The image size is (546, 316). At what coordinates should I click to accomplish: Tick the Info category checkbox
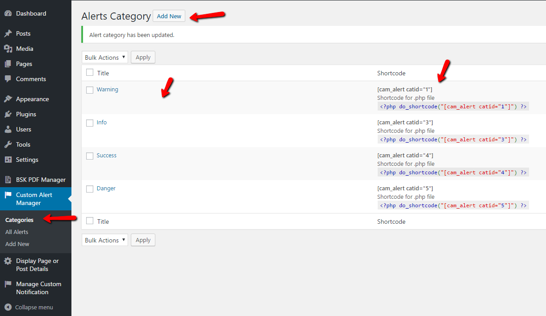pos(90,123)
